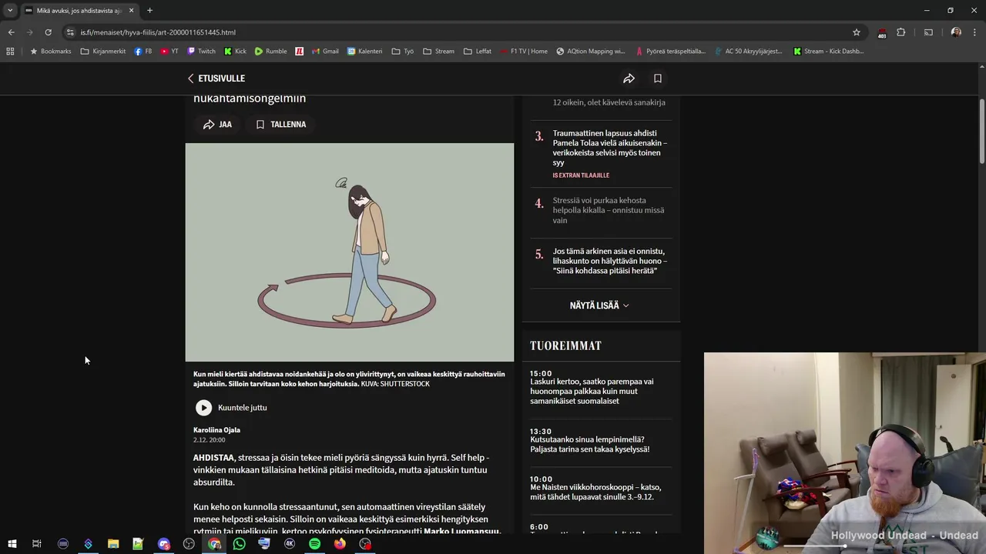Image resolution: width=986 pixels, height=554 pixels.
Task: Open Stream - Kick Dashboard bookmark
Action: tap(827, 52)
